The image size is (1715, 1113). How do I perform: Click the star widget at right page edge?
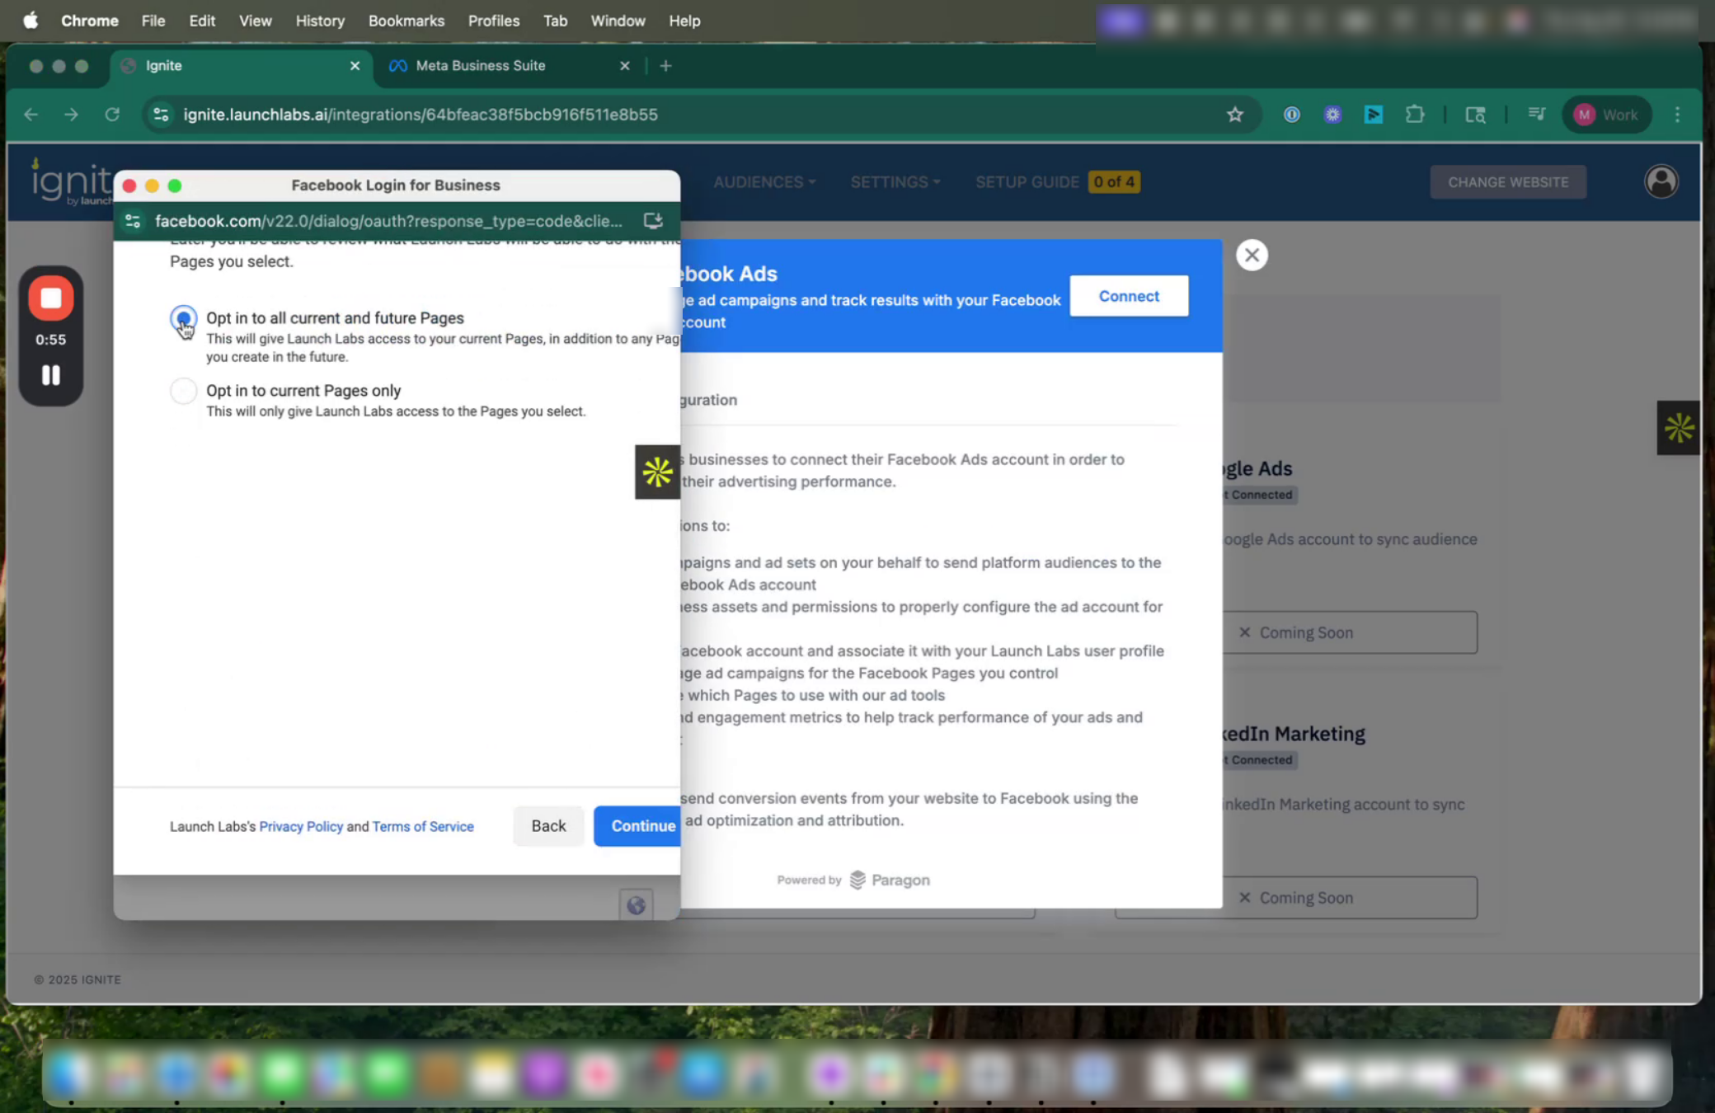[x=1679, y=428]
